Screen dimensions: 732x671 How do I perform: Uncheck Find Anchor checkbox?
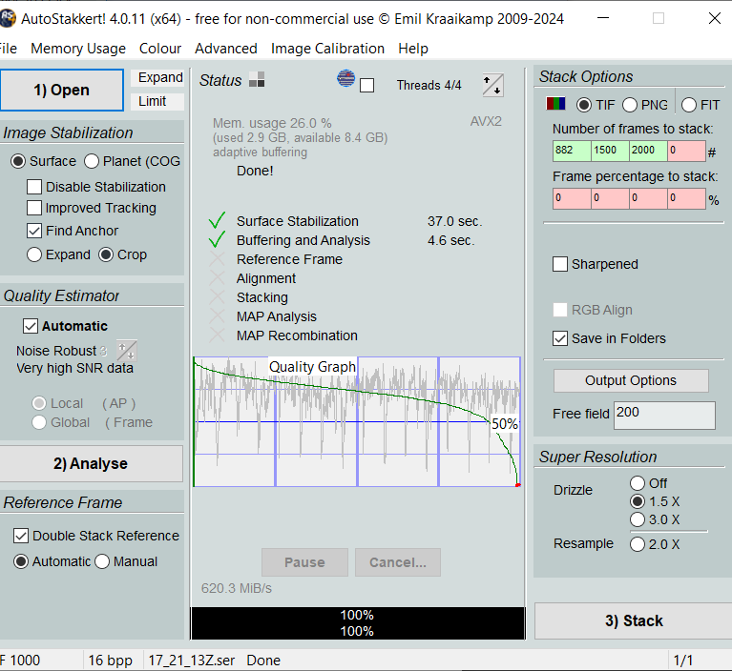73,231
